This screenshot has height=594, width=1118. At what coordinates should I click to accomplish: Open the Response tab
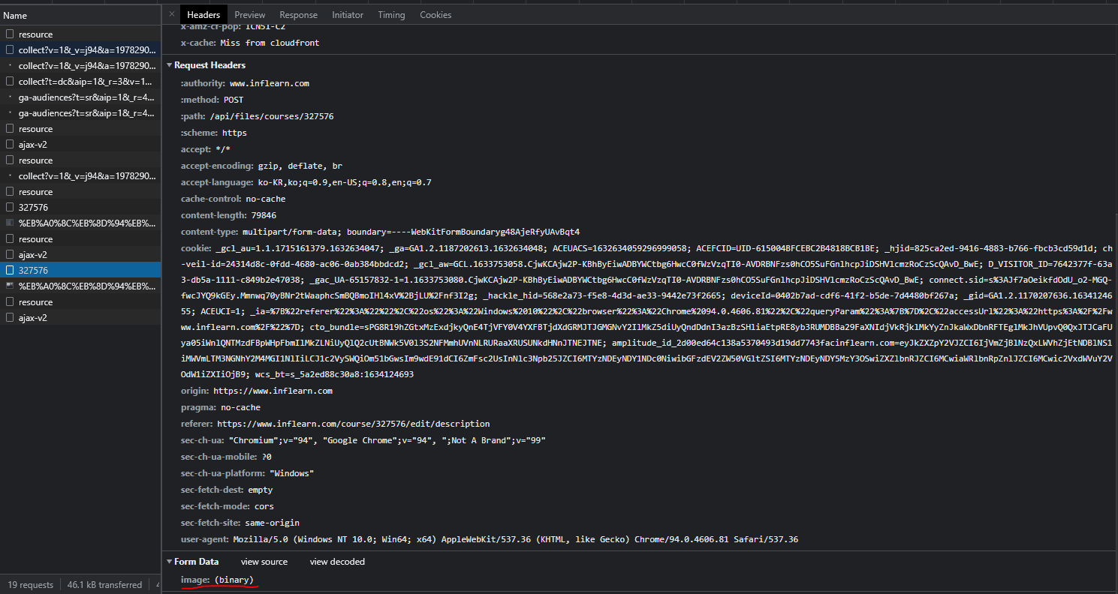tap(298, 15)
